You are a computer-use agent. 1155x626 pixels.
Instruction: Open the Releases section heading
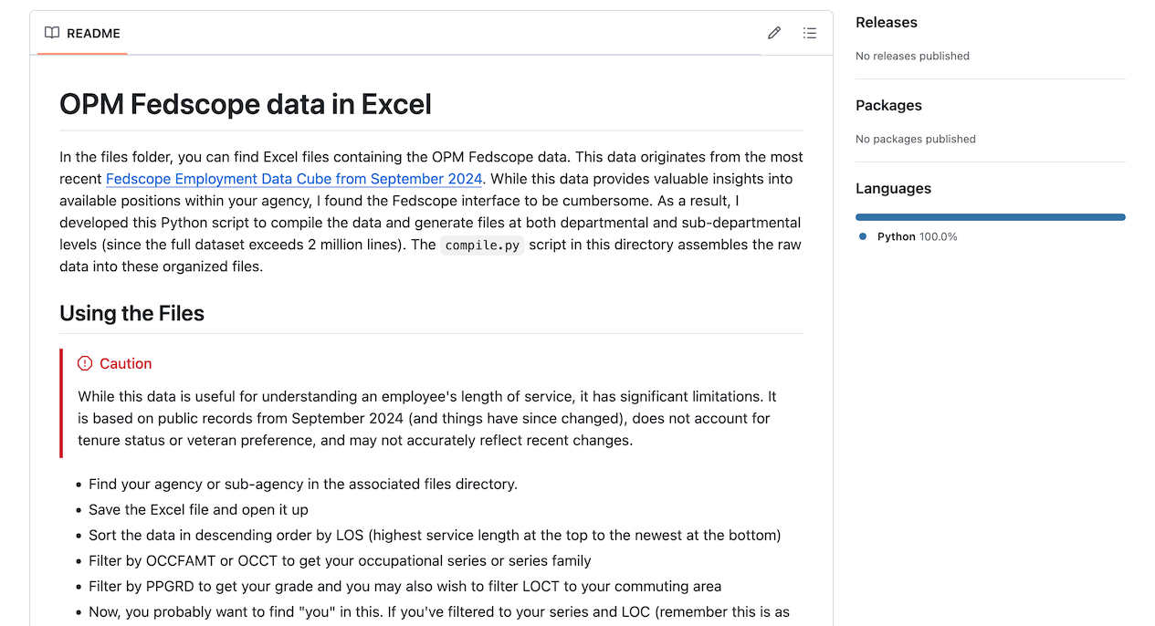(887, 22)
